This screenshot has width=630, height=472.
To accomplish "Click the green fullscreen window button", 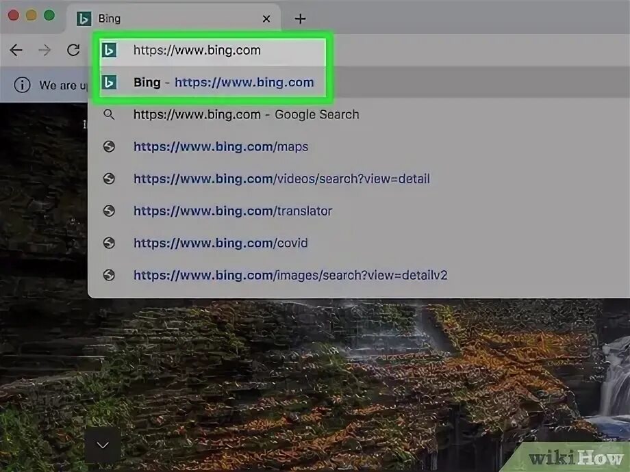I will click(49, 15).
